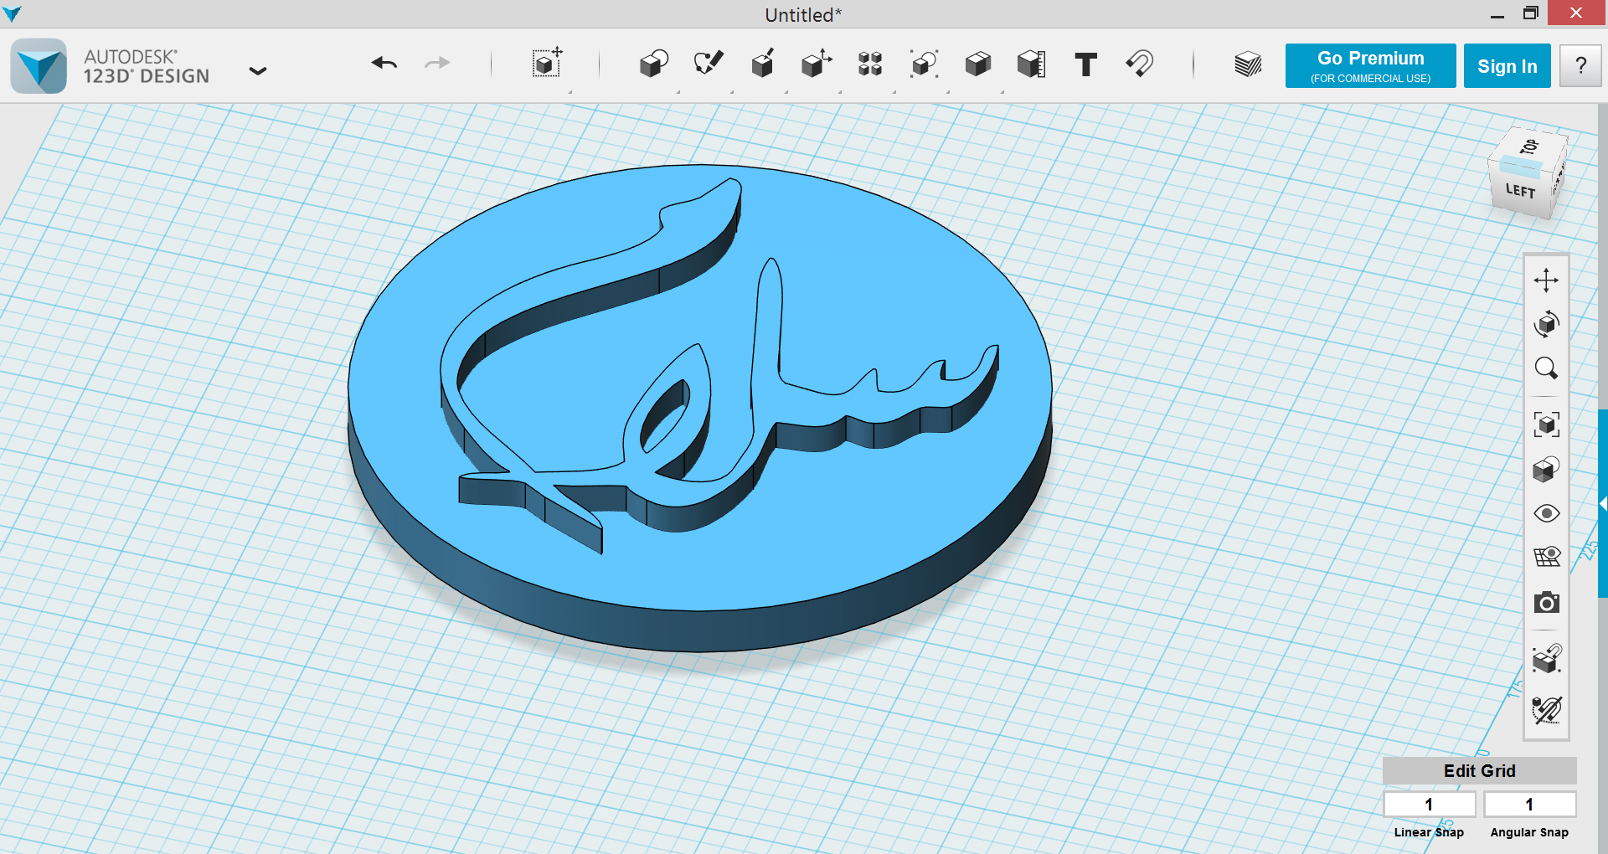Open the Grouping tools menu

pos(924,64)
